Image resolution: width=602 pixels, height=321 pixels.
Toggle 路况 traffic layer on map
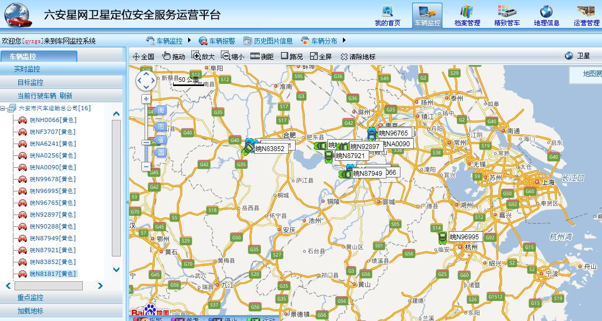click(x=291, y=56)
